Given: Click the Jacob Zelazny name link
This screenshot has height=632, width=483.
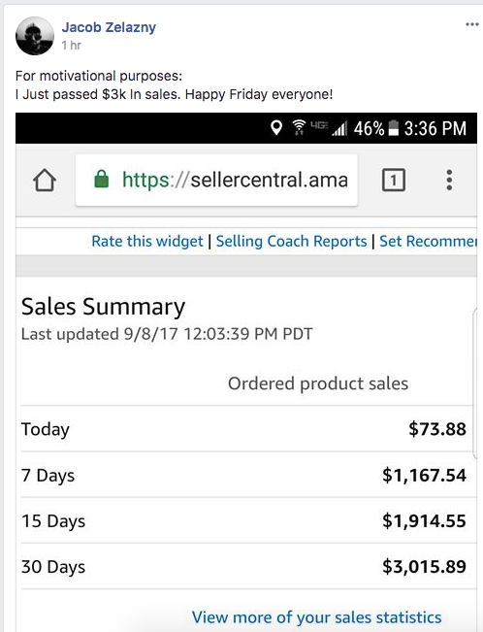Looking at the screenshot, I should (109, 27).
